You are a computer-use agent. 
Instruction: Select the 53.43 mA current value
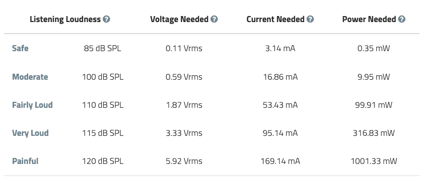coord(280,105)
